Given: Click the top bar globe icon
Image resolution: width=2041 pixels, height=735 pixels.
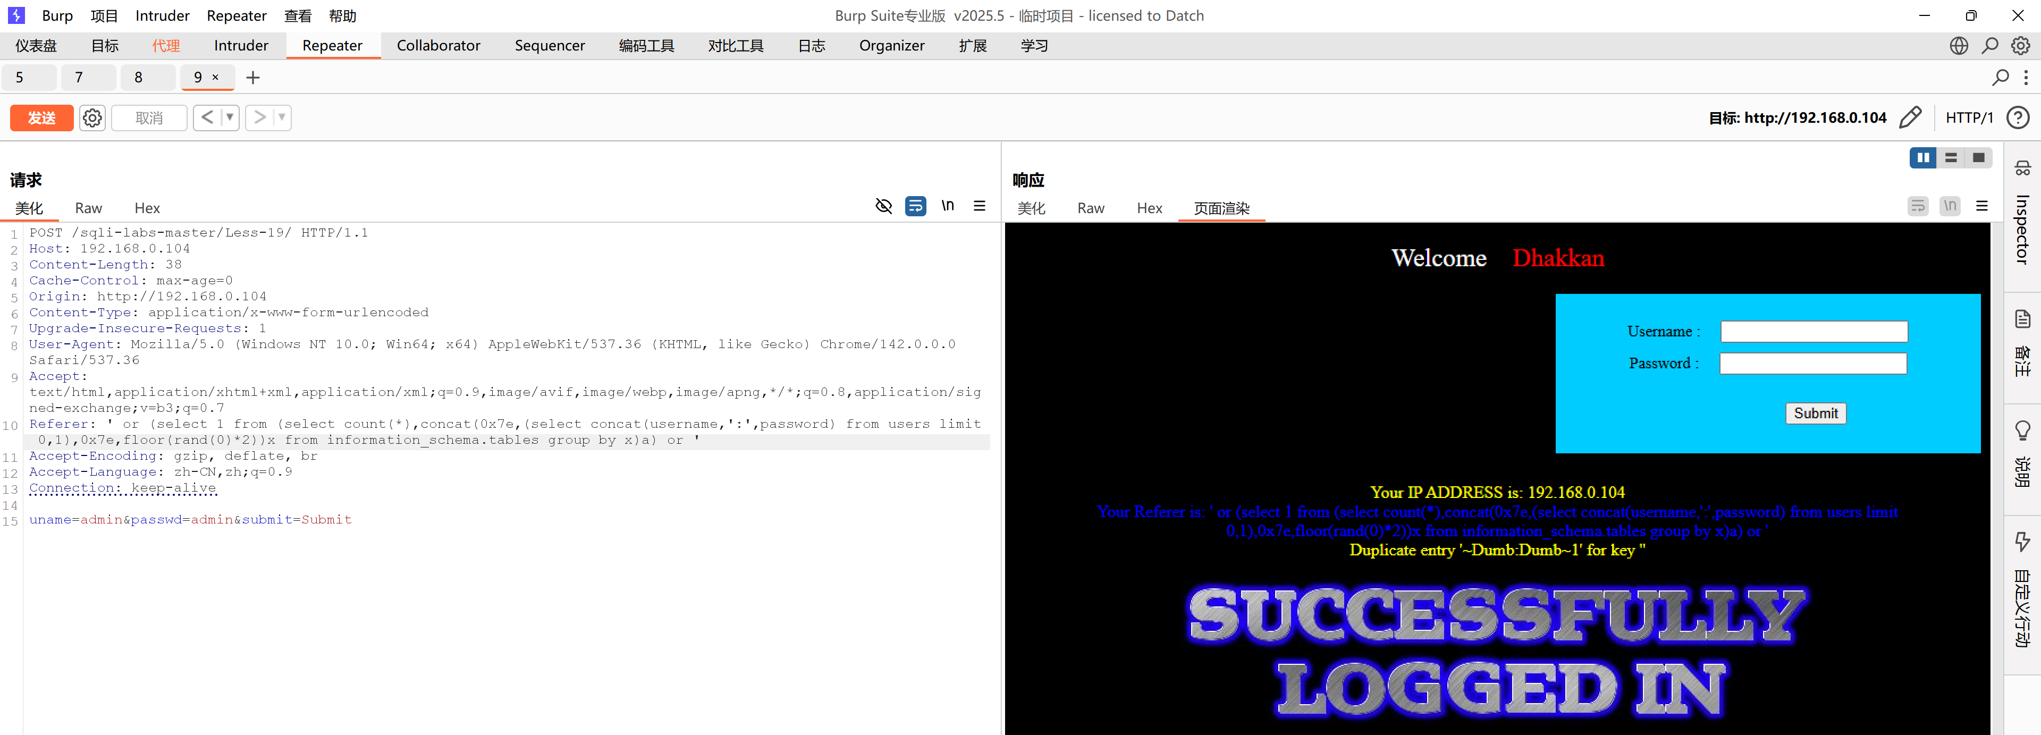Looking at the screenshot, I should click(x=1959, y=46).
